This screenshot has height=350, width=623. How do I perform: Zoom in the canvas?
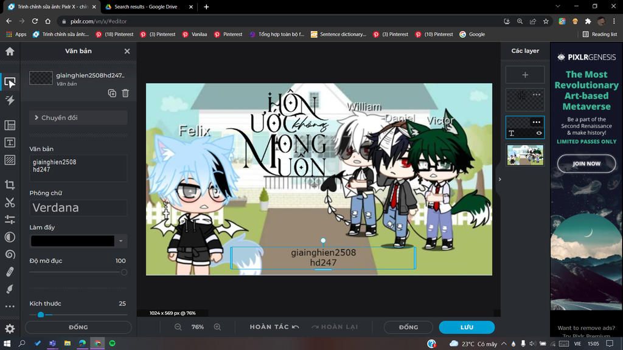[217, 327]
